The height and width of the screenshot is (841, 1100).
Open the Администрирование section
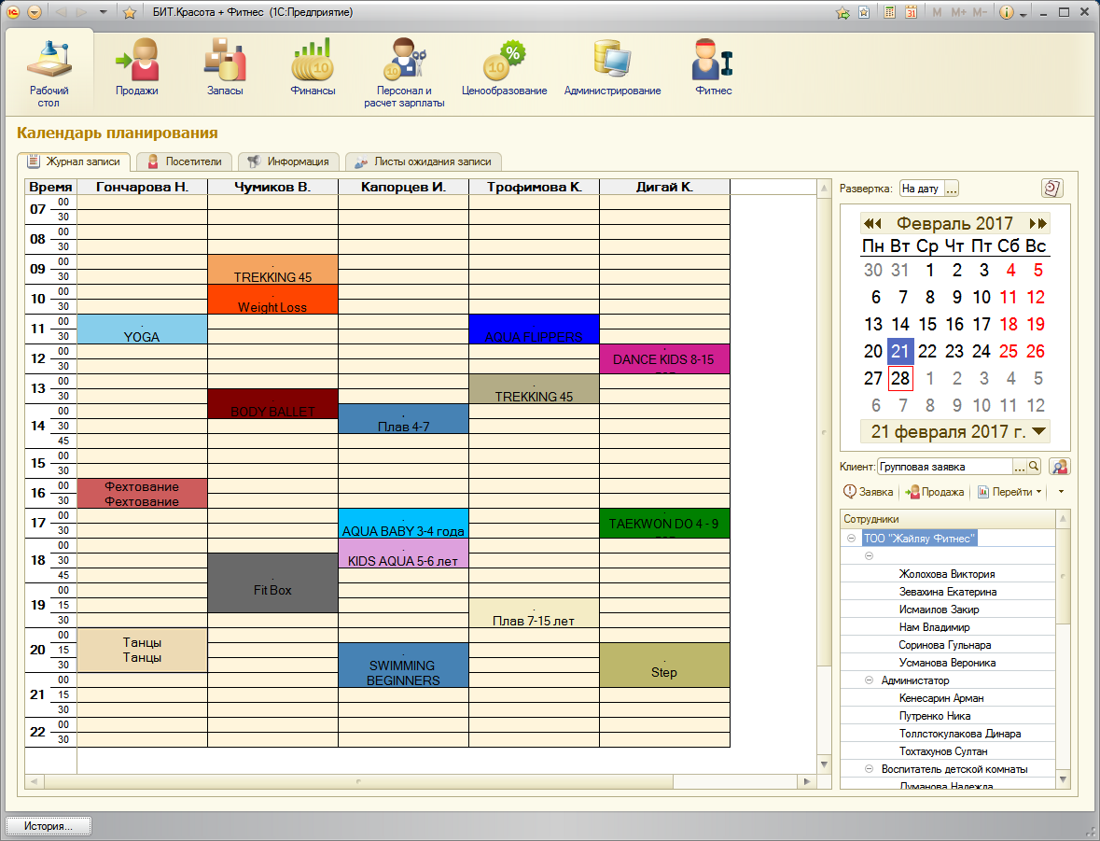pos(612,68)
